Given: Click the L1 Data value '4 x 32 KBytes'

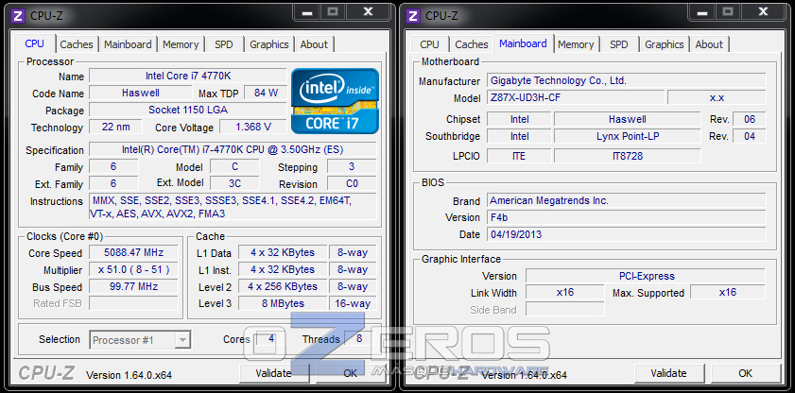Looking at the screenshot, I should point(283,252).
